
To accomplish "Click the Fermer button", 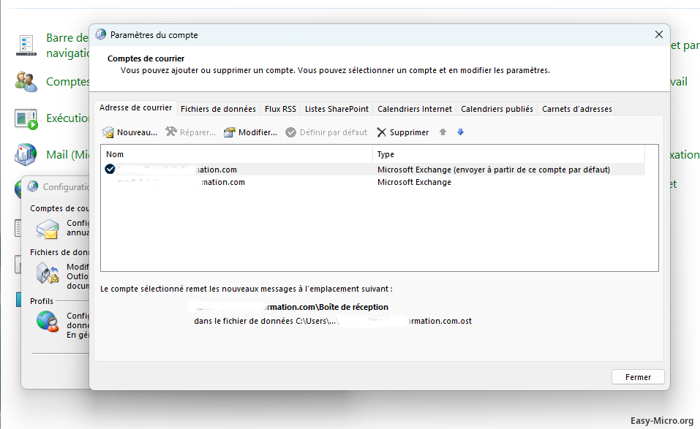I will pyautogui.click(x=638, y=377).
